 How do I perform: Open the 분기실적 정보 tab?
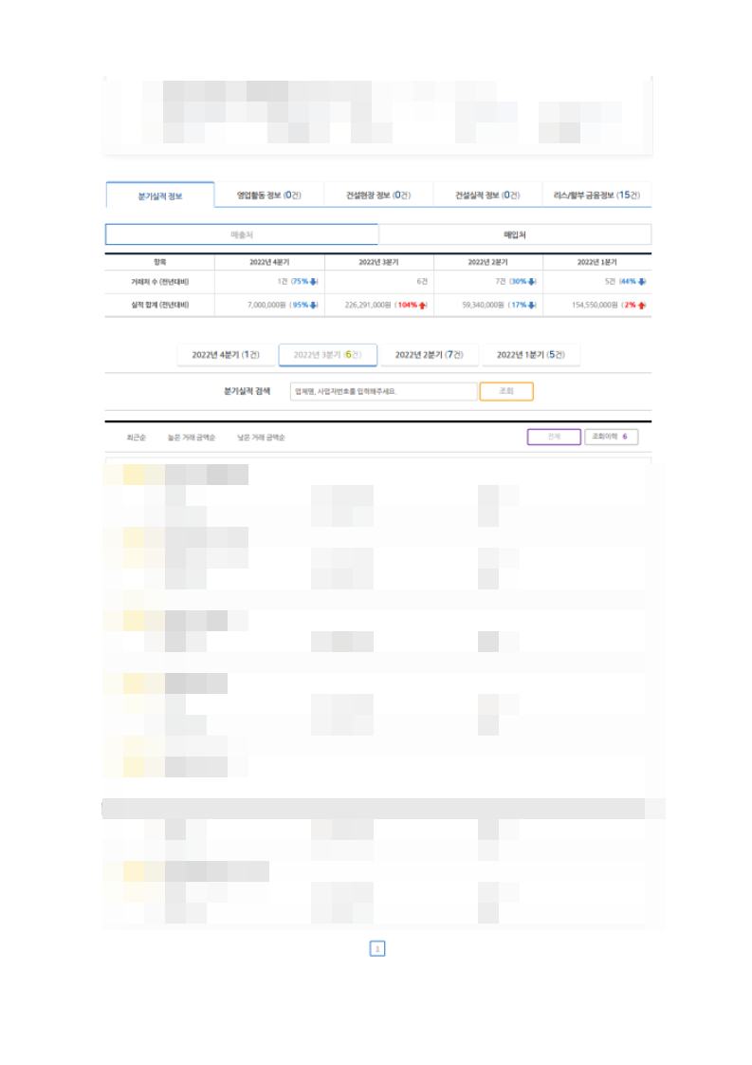click(x=160, y=196)
